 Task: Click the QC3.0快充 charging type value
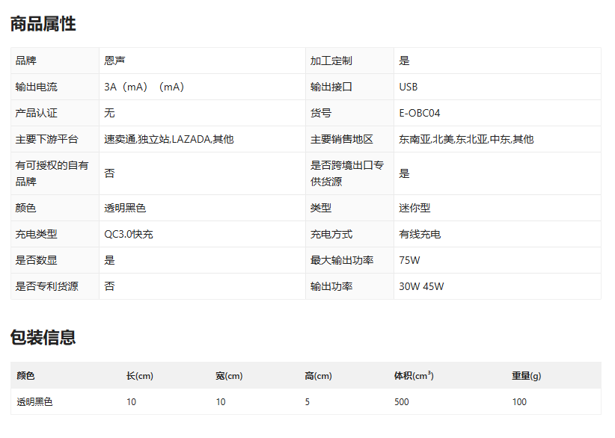129,234
